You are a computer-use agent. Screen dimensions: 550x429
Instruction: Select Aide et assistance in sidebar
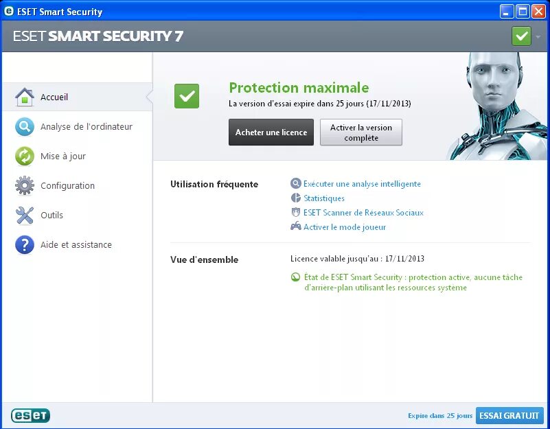pos(76,245)
